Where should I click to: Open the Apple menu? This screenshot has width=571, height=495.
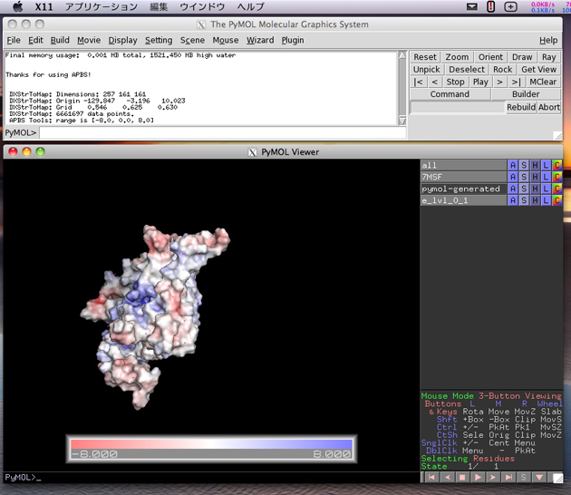[x=17, y=6]
